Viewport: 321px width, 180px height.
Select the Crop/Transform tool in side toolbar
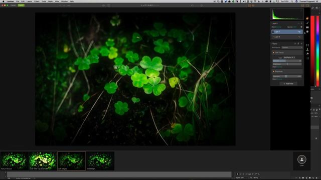pyautogui.click(x=307, y=45)
